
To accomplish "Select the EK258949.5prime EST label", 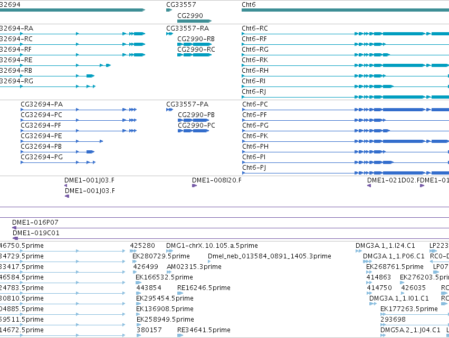I will coord(166,320).
